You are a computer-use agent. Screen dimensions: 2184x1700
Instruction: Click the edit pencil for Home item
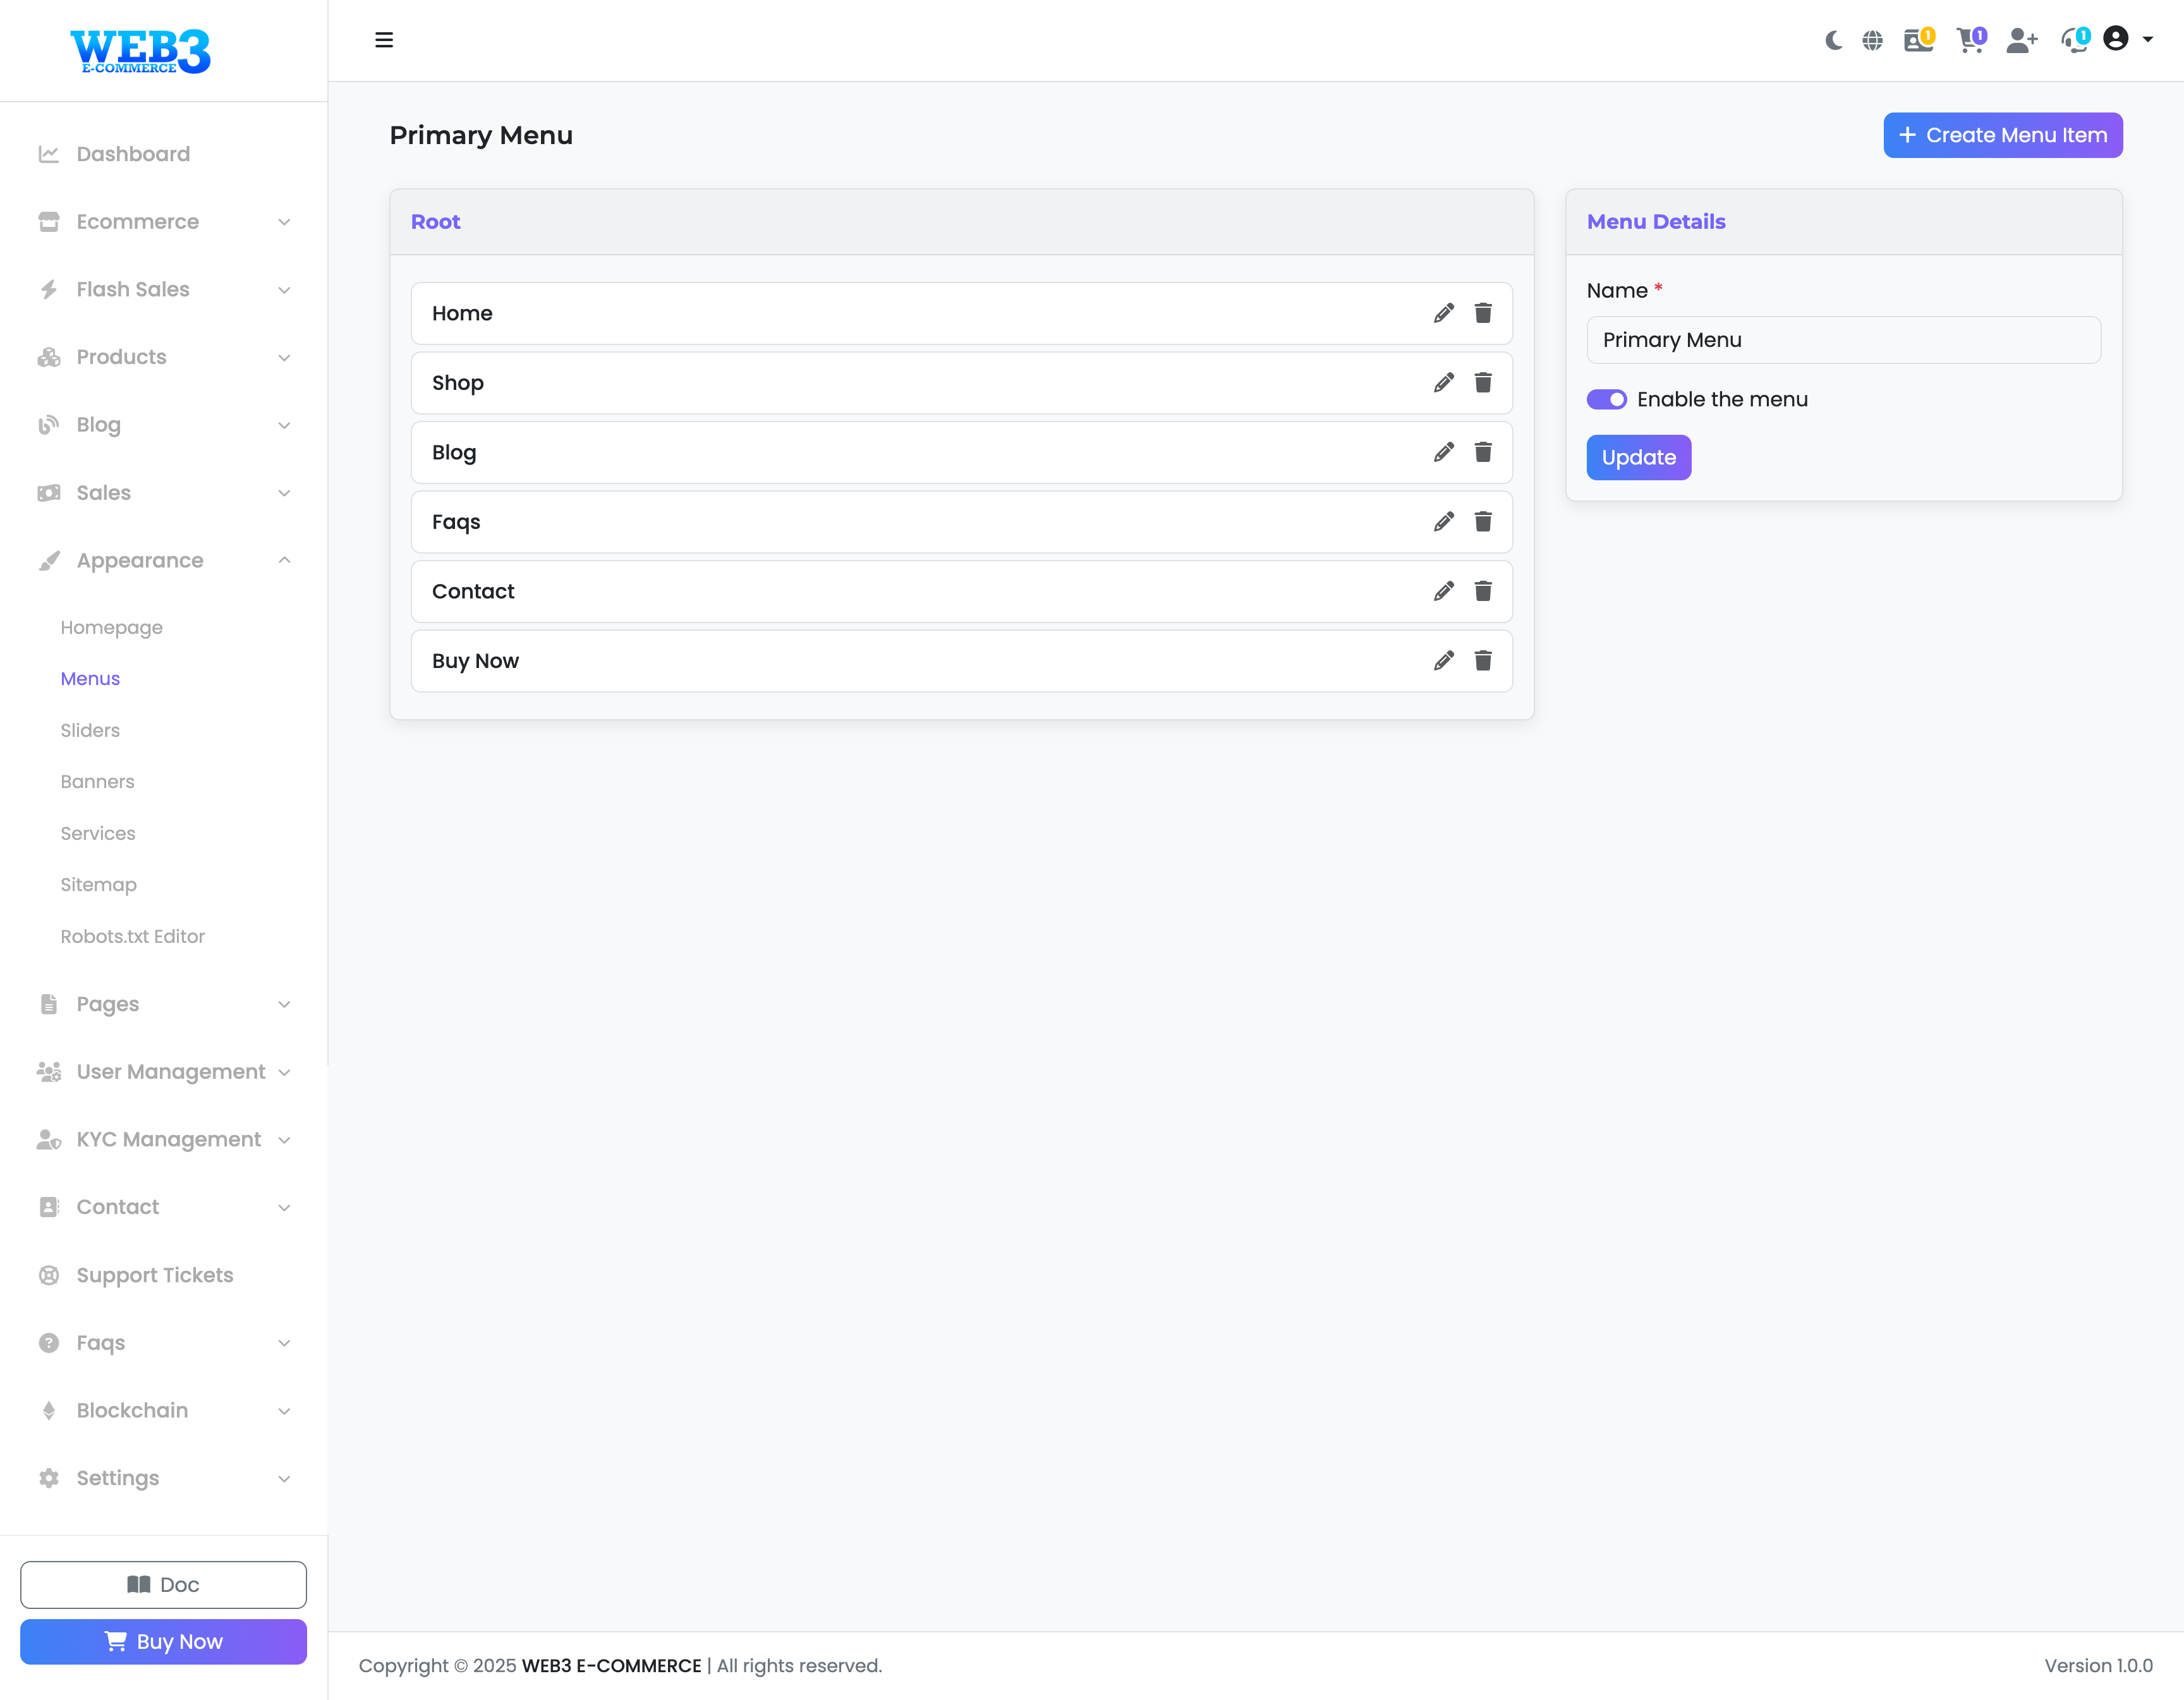pyautogui.click(x=1443, y=313)
